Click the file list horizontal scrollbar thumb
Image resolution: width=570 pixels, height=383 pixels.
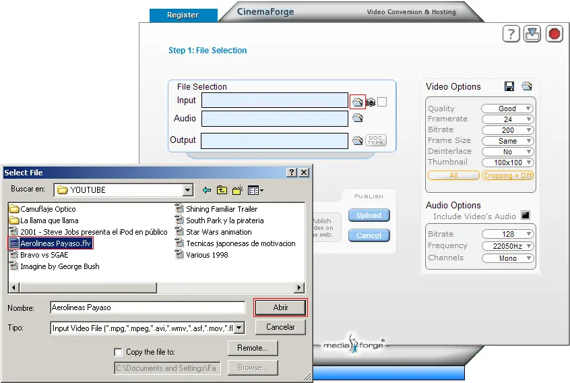(88, 288)
